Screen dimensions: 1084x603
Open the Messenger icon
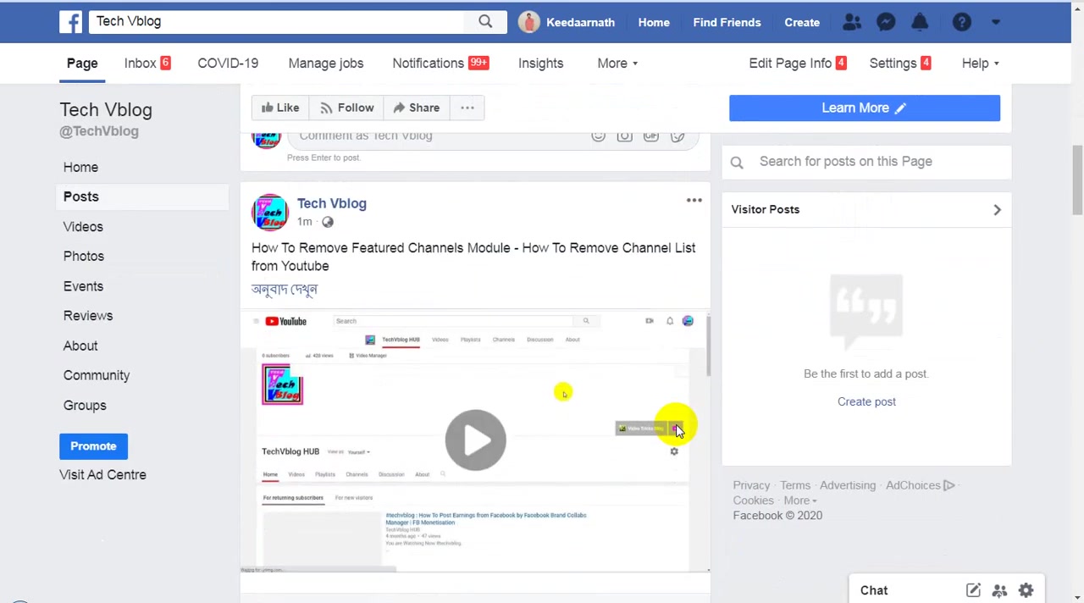point(886,22)
